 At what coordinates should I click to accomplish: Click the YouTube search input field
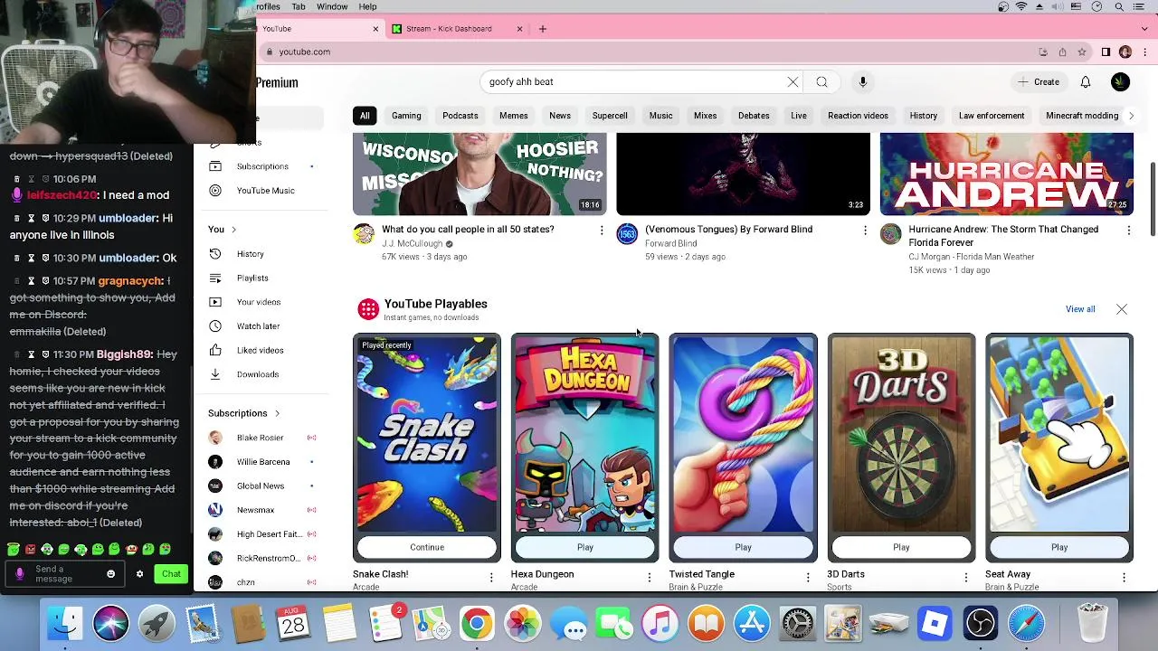click(x=633, y=82)
